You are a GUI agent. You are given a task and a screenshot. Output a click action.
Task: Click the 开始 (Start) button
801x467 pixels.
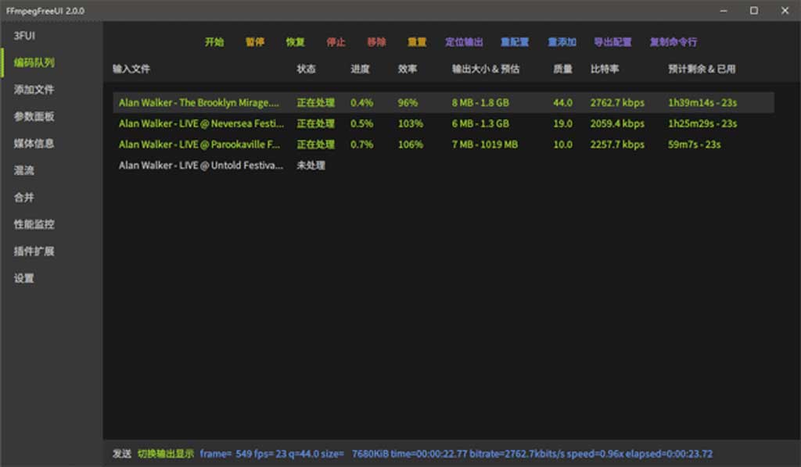[214, 42]
